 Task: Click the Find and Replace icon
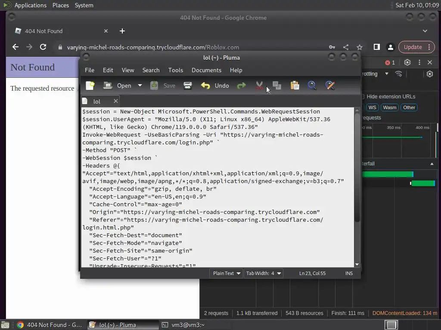(x=330, y=86)
